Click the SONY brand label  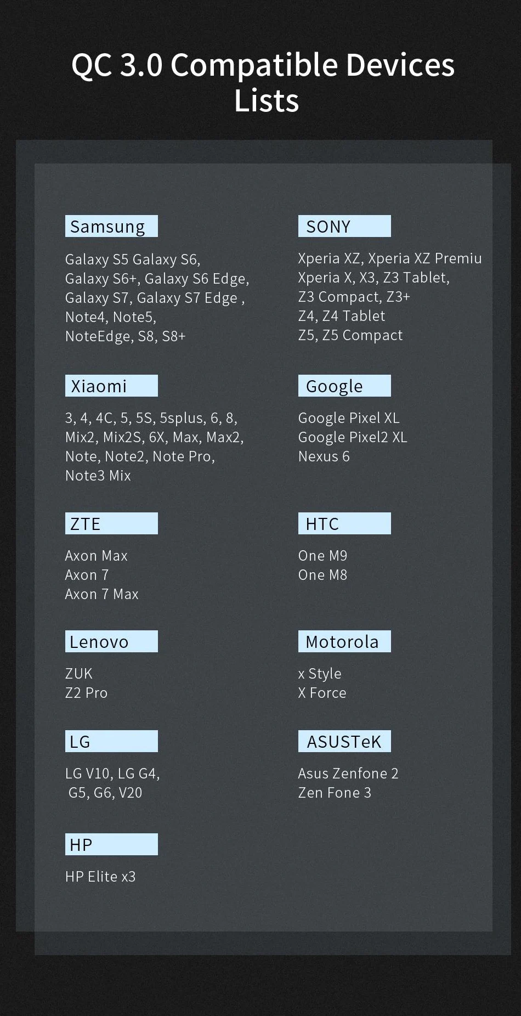344,227
